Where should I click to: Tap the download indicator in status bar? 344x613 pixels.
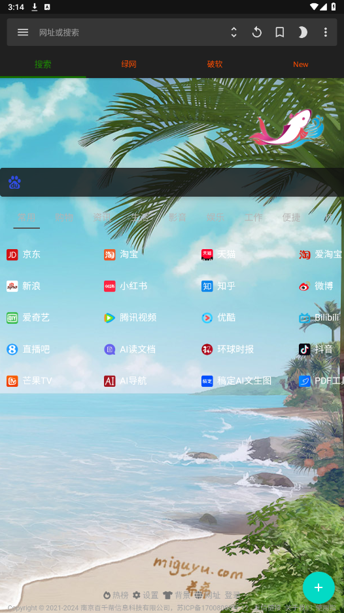[x=34, y=7]
